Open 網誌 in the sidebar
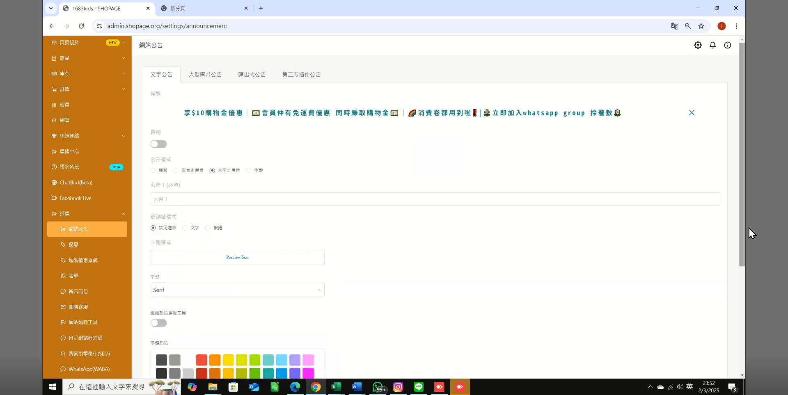The height and width of the screenshot is (395, 788). 87,120
